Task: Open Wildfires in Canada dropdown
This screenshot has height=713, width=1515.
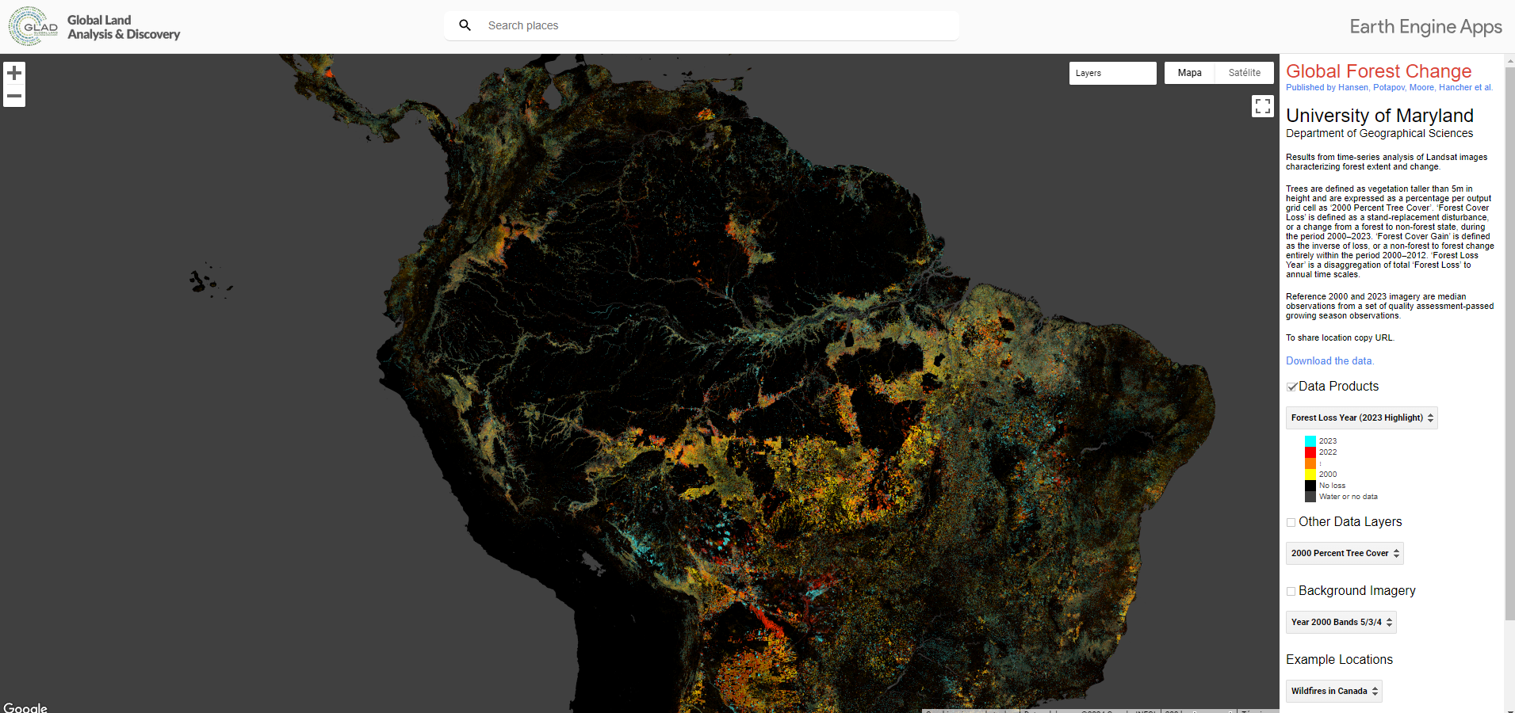Action: click(x=1333, y=691)
